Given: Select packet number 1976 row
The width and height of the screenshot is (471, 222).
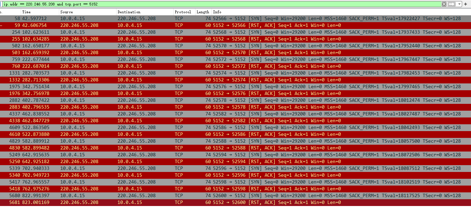Looking at the screenshot, I should 235,93.
